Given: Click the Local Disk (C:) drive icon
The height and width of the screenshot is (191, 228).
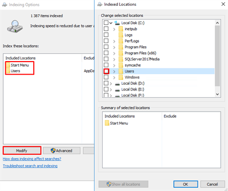Looking at the screenshot, I should coord(117,23).
